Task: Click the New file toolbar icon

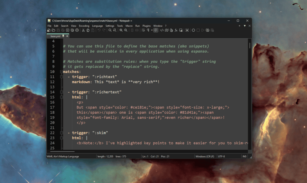Action: tap(49, 30)
